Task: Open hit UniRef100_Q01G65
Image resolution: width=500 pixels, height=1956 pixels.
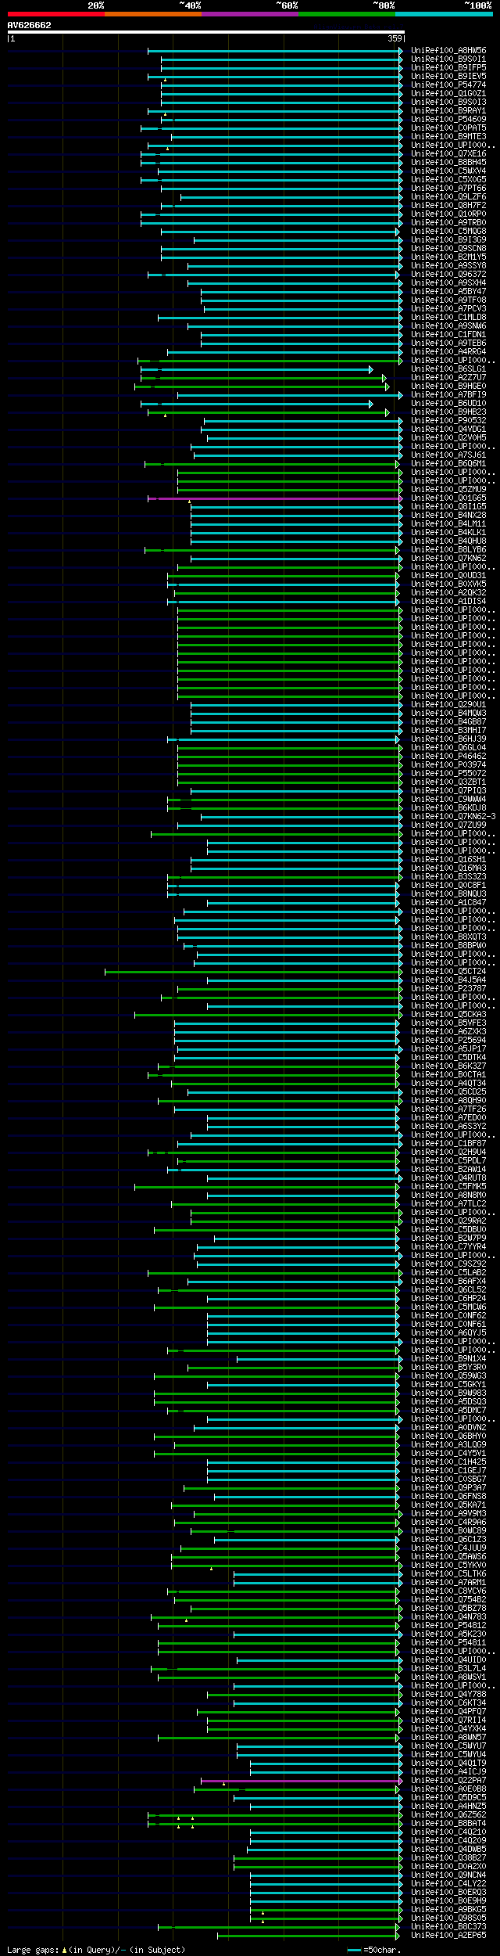Action: (x=448, y=498)
